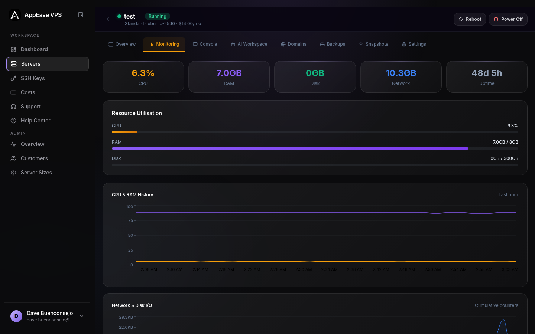Click the Support headset icon
This screenshot has width=535, height=334.
pyautogui.click(x=13, y=107)
